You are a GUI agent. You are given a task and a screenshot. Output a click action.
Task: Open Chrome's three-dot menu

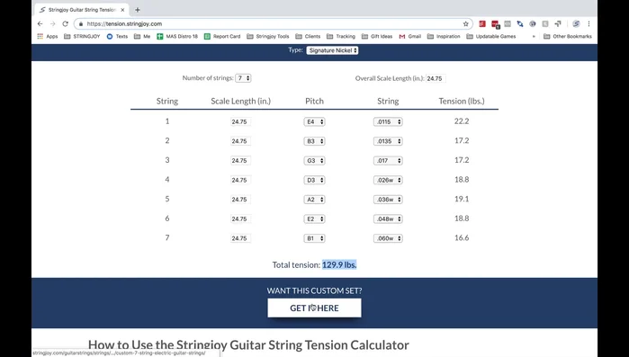point(589,24)
